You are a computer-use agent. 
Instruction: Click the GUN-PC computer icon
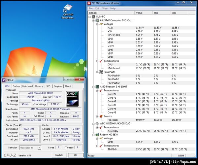tap(93, 16)
